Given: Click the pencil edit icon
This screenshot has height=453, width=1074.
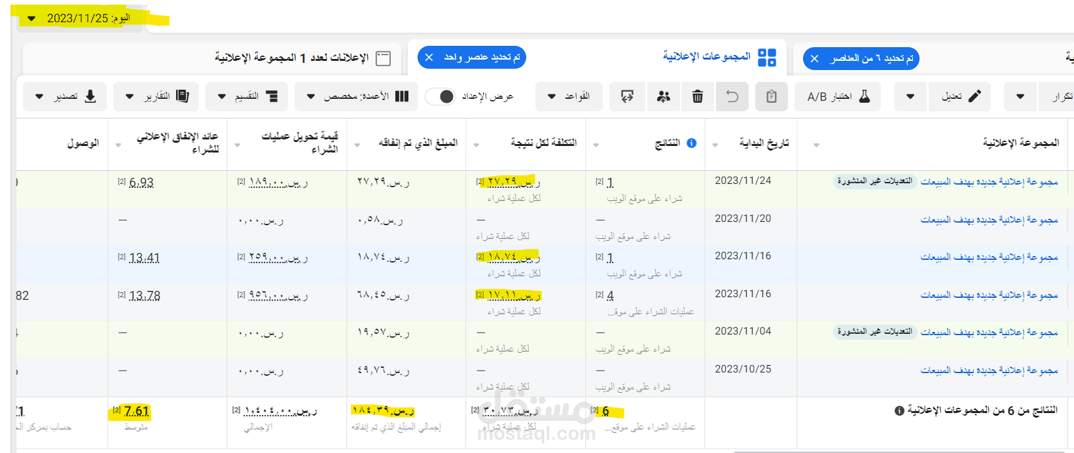Looking at the screenshot, I should click(x=975, y=96).
